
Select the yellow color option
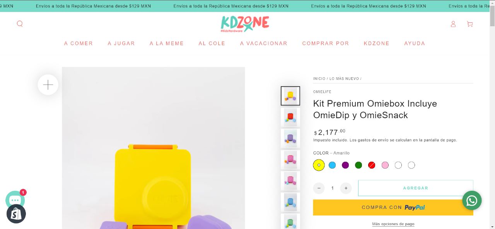tap(319, 165)
